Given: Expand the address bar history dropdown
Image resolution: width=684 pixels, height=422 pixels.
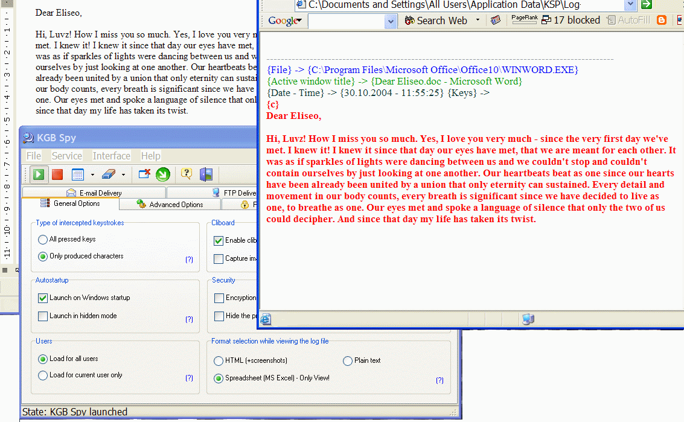Looking at the screenshot, I should (630, 5).
